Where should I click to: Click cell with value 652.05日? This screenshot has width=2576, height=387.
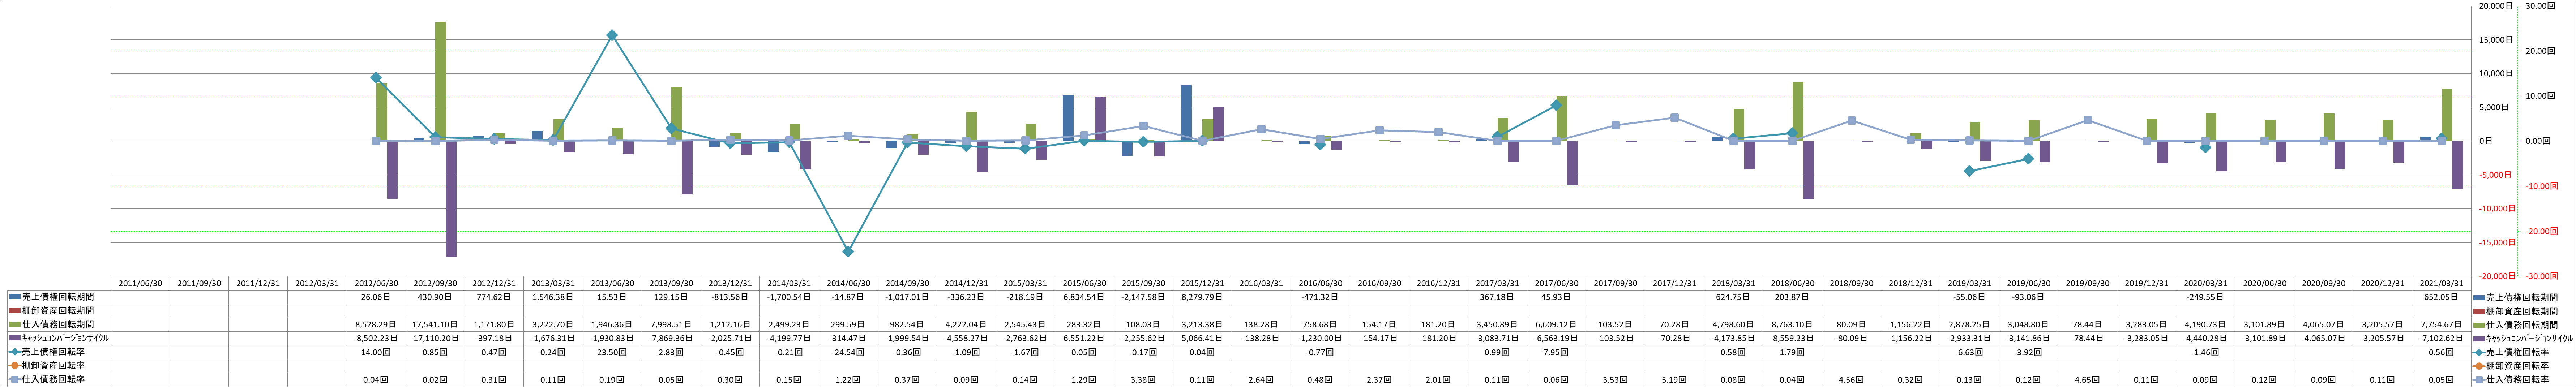[2441, 297]
